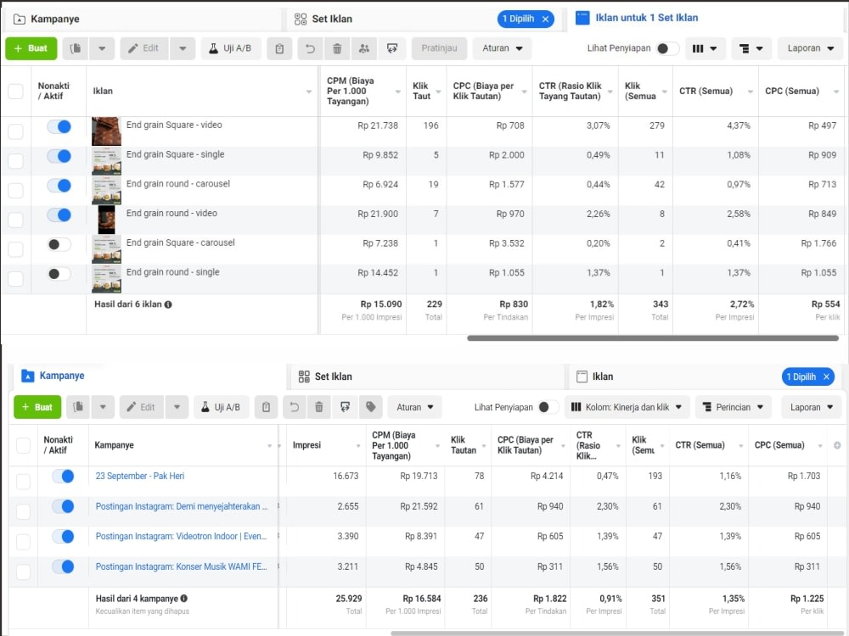Click the trash delete icon in the top toolbar

tap(337, 48)
